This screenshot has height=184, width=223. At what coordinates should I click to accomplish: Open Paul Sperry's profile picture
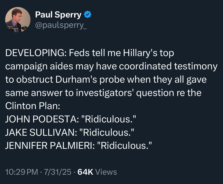18,20
